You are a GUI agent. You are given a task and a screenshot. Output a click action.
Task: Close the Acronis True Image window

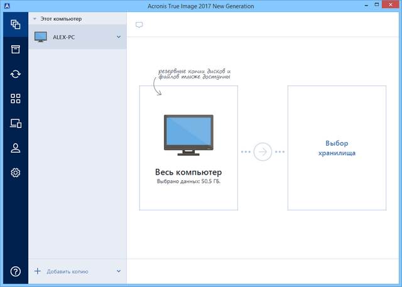388,6
